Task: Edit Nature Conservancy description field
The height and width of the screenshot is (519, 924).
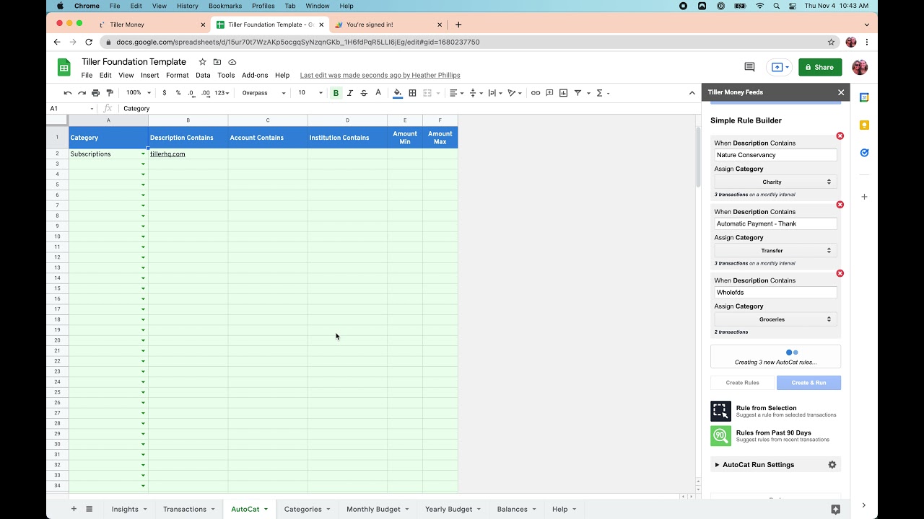Action: click(776, 155)
